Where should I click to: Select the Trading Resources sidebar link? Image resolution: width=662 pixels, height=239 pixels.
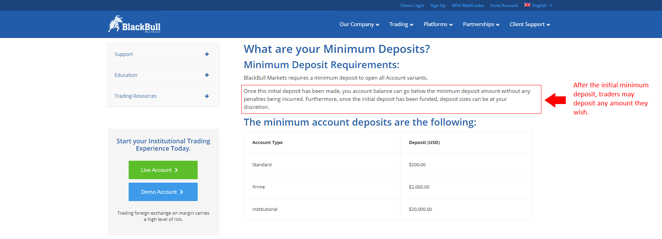tap(135, 96)
